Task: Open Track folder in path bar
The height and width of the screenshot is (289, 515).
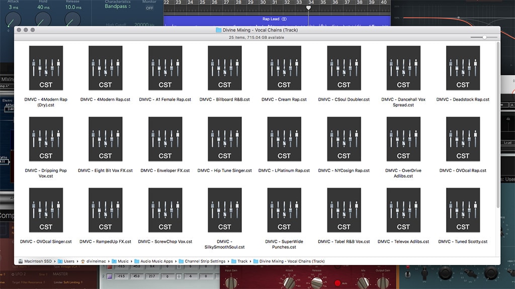Action: coord(239,261)
